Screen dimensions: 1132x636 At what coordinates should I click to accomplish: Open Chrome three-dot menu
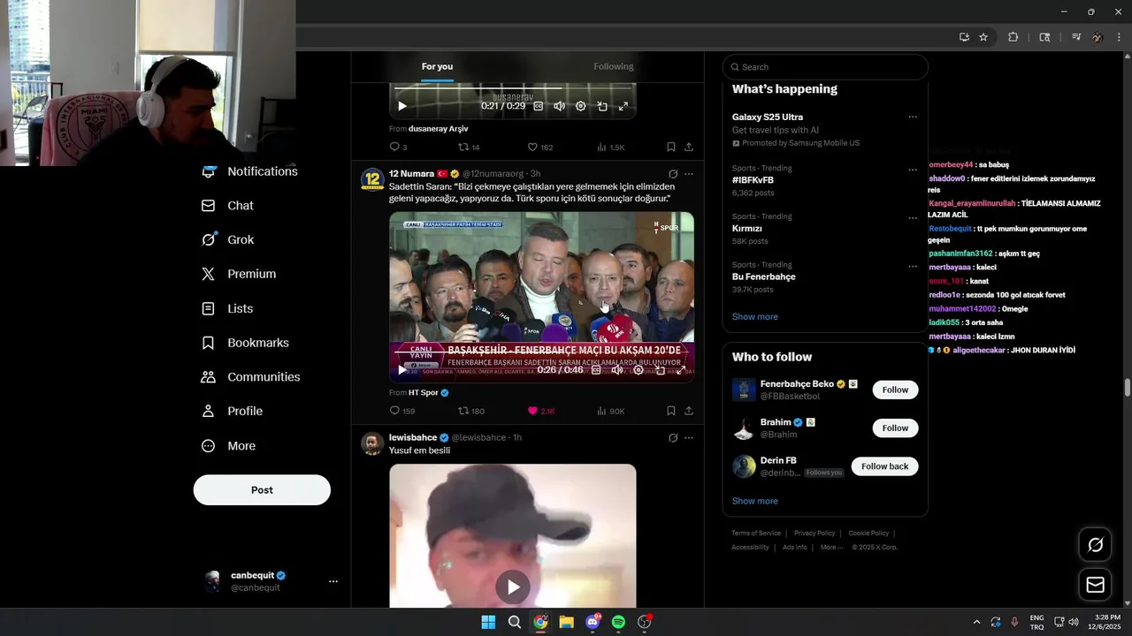click(1120, 37)
